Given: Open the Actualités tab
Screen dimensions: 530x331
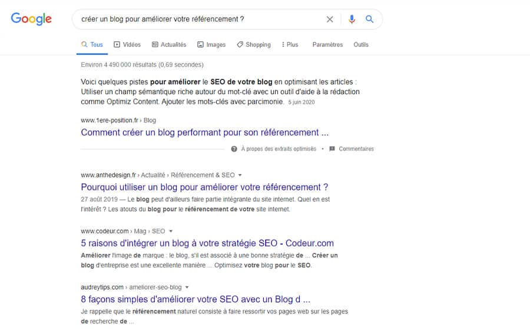Looking at the screenshot, I should (169, 45).
